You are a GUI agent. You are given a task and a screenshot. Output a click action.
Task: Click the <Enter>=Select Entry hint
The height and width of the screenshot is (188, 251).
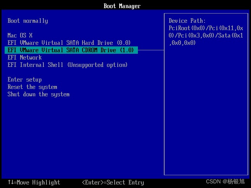[113, 183]
